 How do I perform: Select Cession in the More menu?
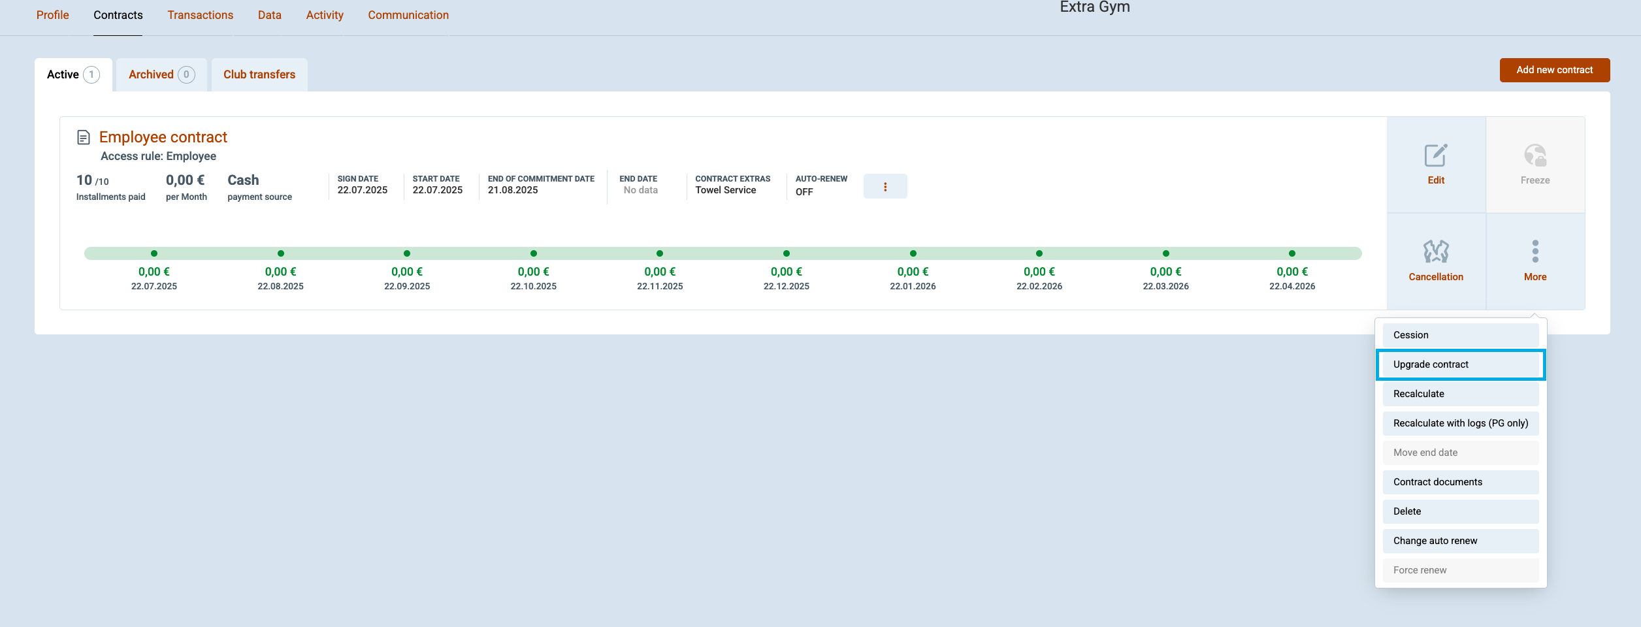coord(1460,335)
